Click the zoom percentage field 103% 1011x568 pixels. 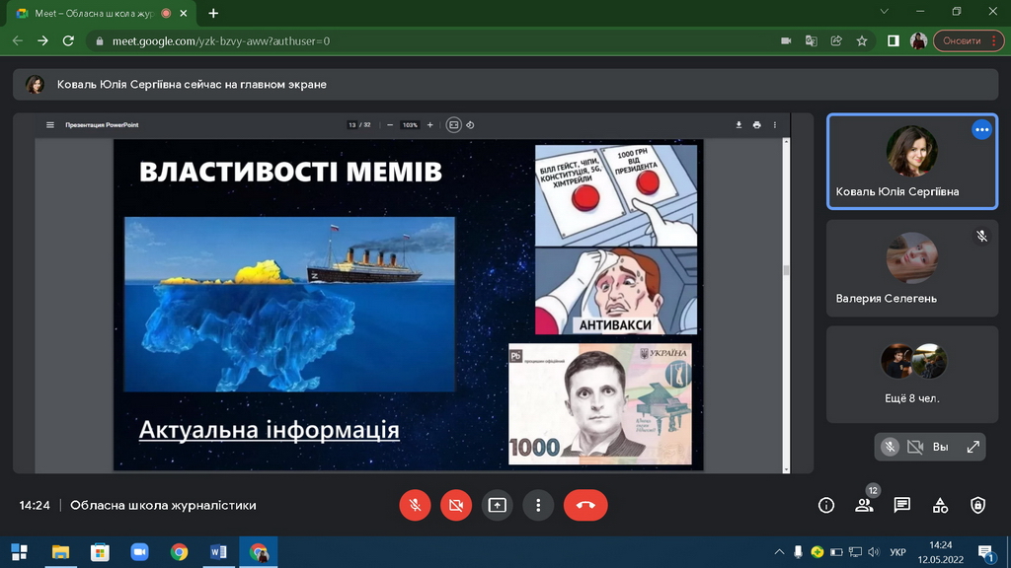click(x=410, y=125)
